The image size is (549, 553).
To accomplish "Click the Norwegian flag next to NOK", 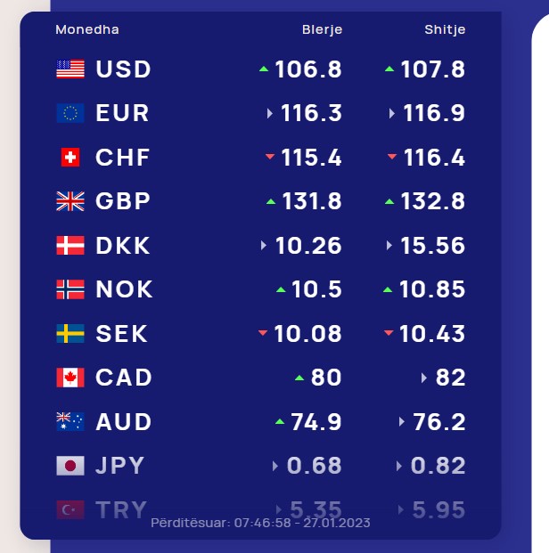I will pyautogui.click(x=70, y=289).
